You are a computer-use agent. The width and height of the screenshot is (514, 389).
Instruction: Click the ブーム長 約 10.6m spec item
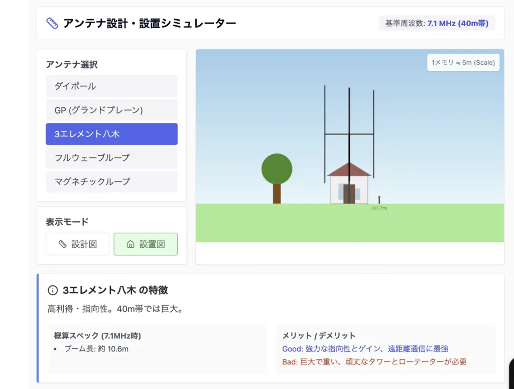[96, 349]
